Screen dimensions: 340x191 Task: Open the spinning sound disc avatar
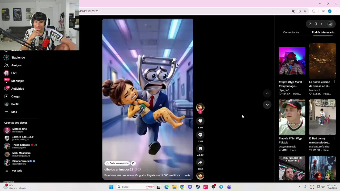200,176
